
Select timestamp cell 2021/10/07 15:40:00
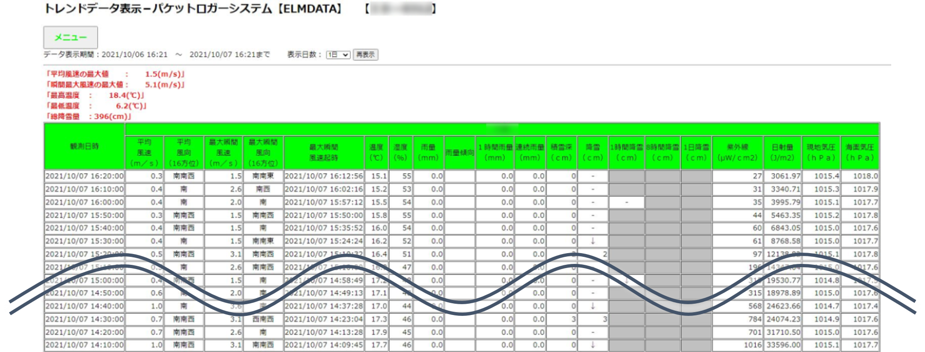click(x=85, y=228)
